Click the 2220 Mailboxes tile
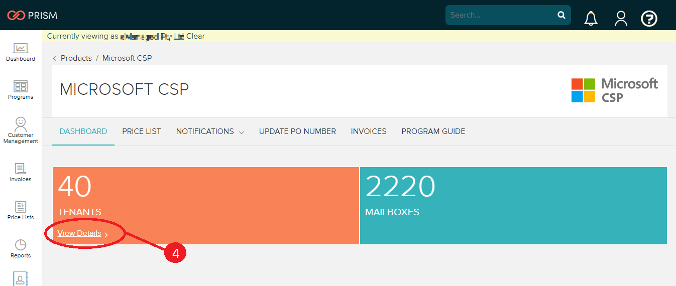Image resolution: width=676 pixels, height=286 pixels. [x=513, y=206]
